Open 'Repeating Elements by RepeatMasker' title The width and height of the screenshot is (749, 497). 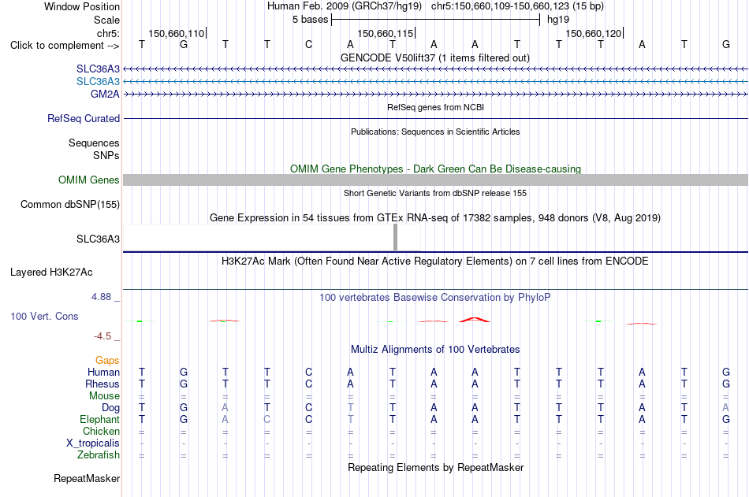(x=435, y=467)
